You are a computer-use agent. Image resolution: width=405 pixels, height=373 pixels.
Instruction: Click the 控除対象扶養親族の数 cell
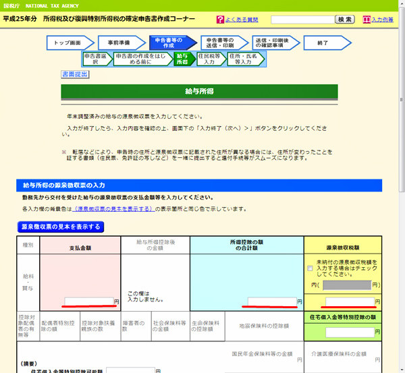100,326
